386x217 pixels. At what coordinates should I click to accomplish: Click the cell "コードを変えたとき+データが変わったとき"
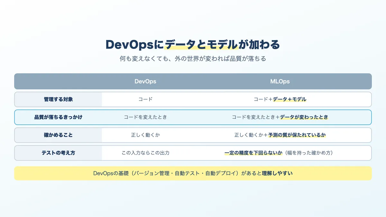coord(280,117)
